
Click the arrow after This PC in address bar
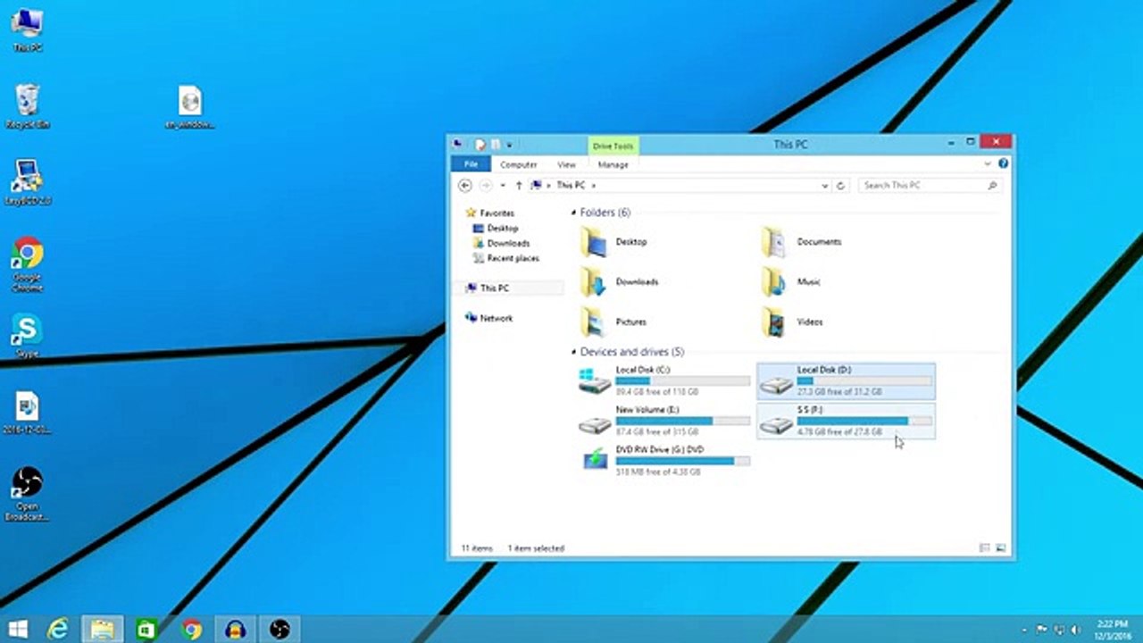594,186
